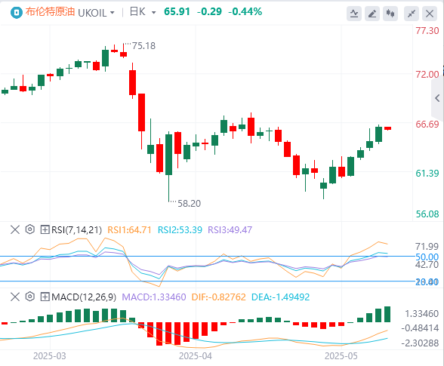Click the collapse-arrows shrink chart icon
Screen dimensions: 444x366
412,14
